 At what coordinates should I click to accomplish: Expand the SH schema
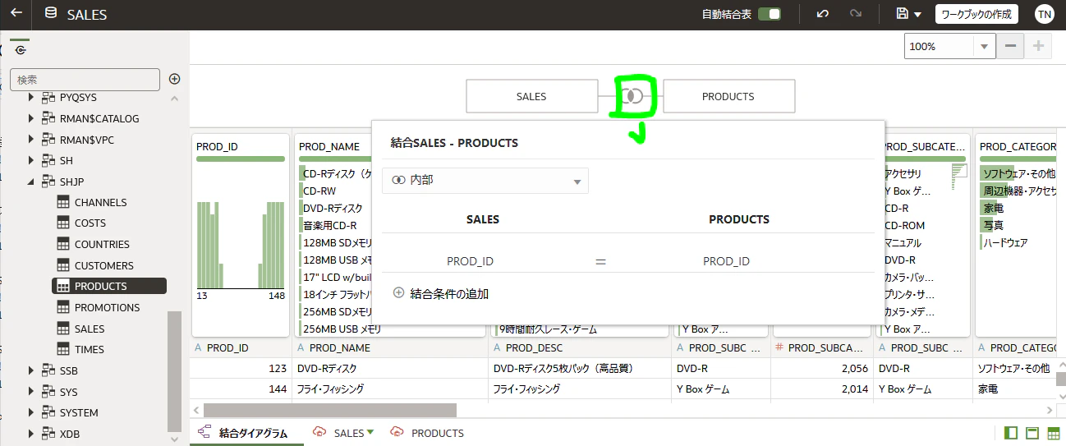pyautogui.click(x=31, y=160)
